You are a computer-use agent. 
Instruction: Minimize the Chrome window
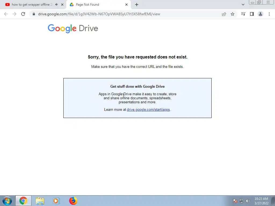click(x=252, y=2)
